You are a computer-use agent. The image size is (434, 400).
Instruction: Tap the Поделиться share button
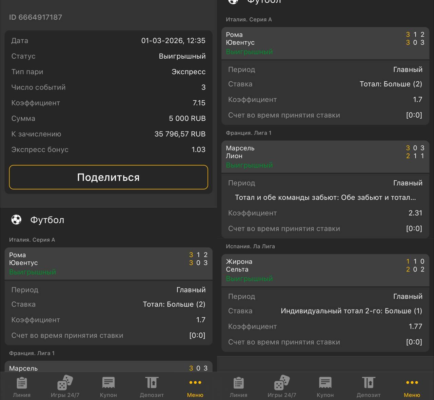[x=108, y=177]
